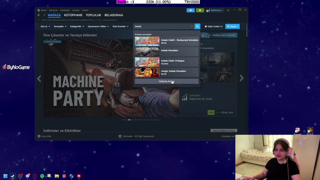Expand the Özel Kısımlar dropdown
The height and width of the screenshot is (180, 320).
pos(120,26)
